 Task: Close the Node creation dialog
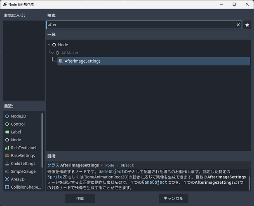click(247, 5)
